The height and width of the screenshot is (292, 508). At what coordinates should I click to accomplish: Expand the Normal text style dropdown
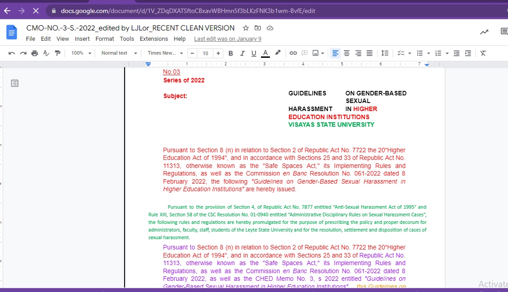click(x=118, y=53)
